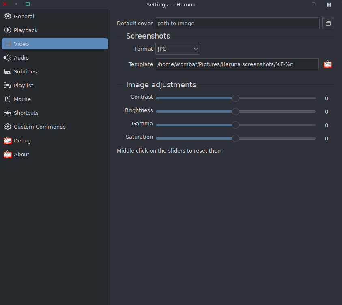The image size is (342, 305).
Task: Click the icon next to Template field
Action: 327,64
